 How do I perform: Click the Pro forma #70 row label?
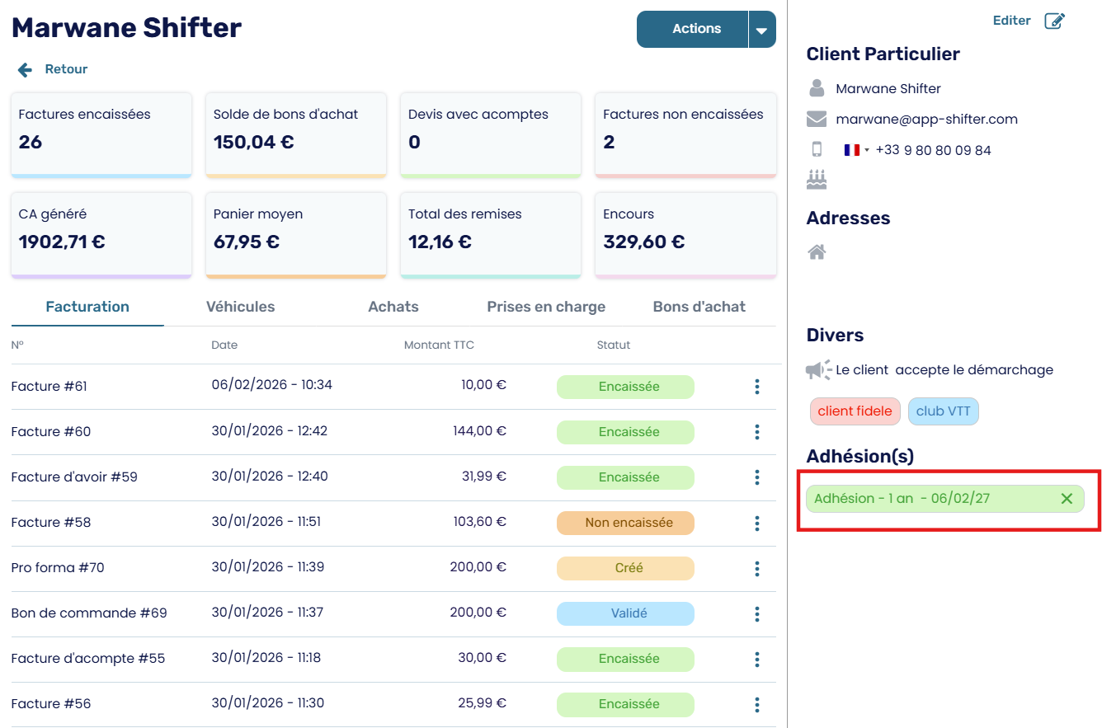(58, 568)
